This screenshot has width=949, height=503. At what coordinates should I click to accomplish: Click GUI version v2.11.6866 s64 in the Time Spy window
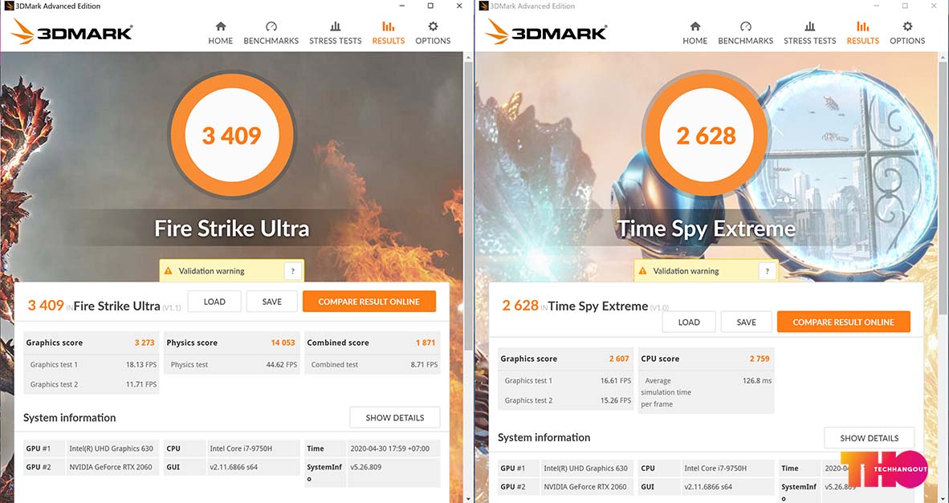[708, 486]
